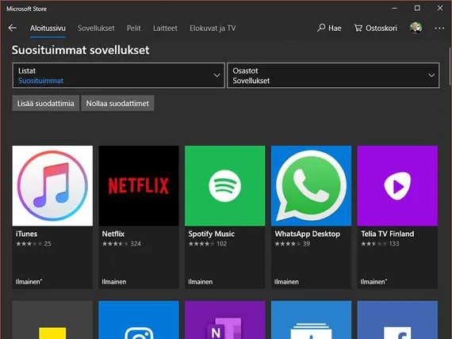The width and height of the screenshot is (452, 339).
Task: Open the user profile avatar
Action: pos(416,28)
